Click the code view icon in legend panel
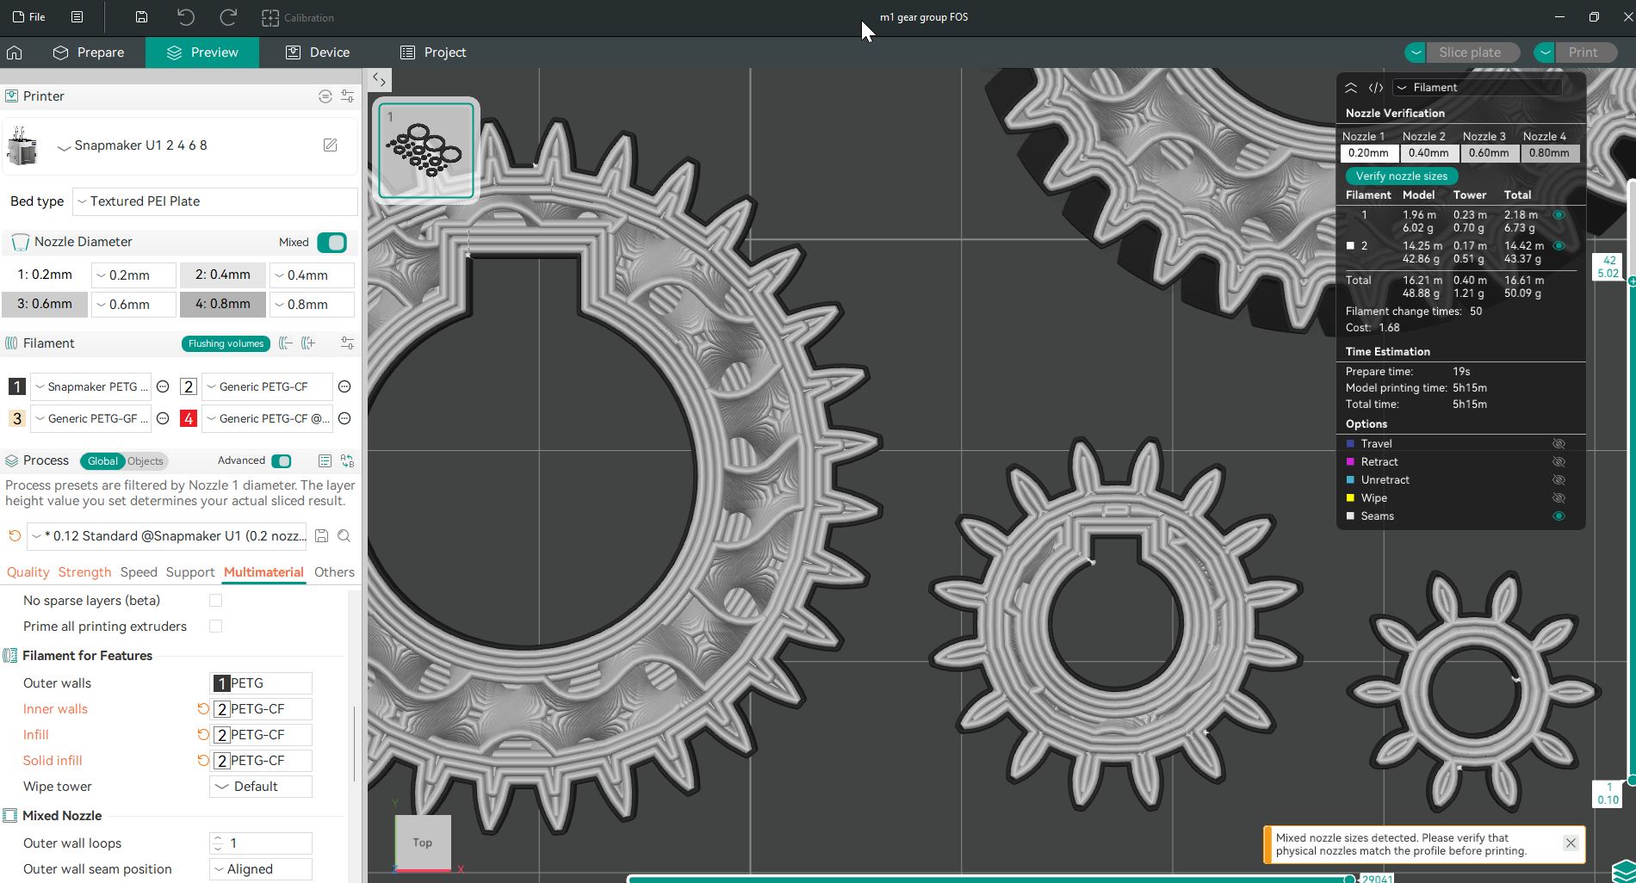Image resolution: width=1636 pixels, height=883 pixels. click(x=1376, y=88)
